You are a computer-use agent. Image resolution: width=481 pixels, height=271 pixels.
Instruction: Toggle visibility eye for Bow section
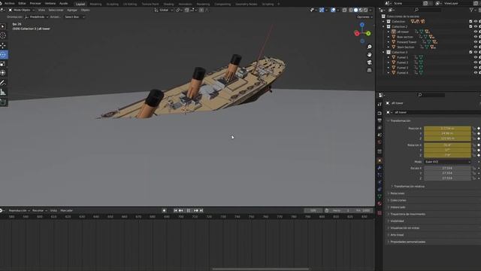point(476,37)
